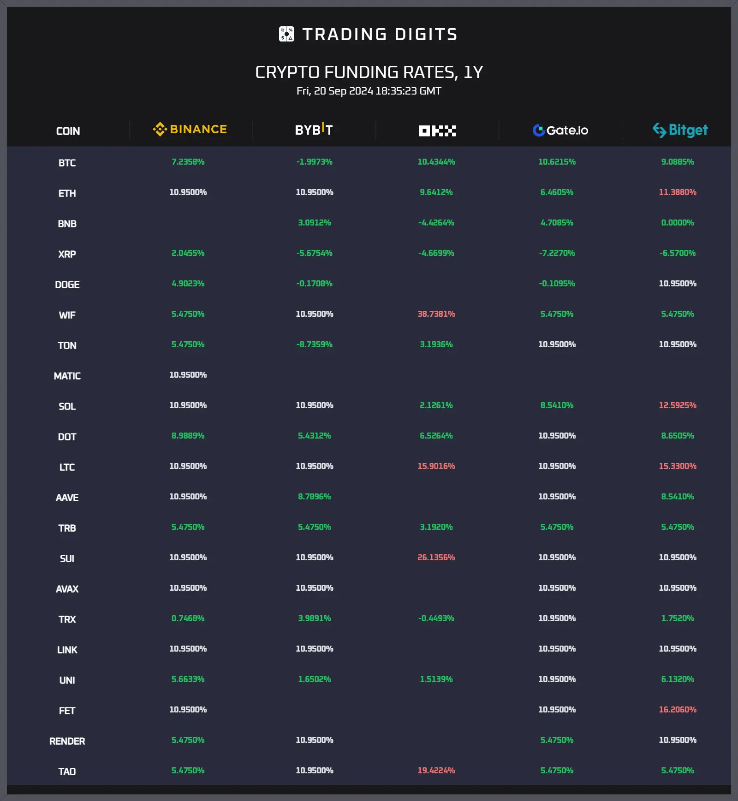Screen dimensions: 738x801
Task: Click the CRYPTO FUNDING RATES, 1Y heading
Action: tap(369, 72)
